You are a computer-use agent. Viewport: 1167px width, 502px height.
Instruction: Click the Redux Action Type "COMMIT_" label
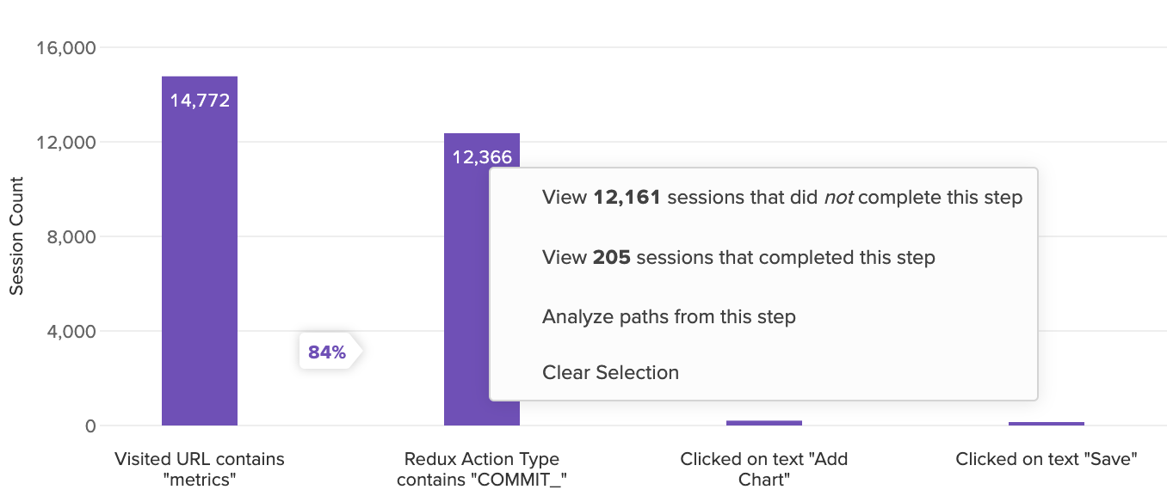click(482, 469)
